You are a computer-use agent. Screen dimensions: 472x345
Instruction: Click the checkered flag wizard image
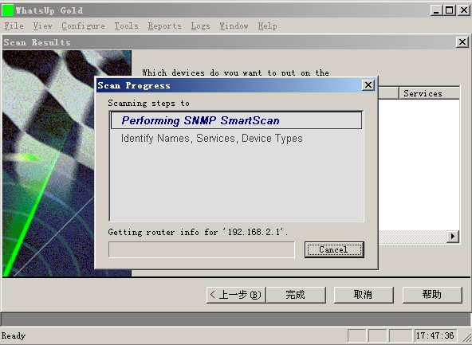tap(67, 163)
